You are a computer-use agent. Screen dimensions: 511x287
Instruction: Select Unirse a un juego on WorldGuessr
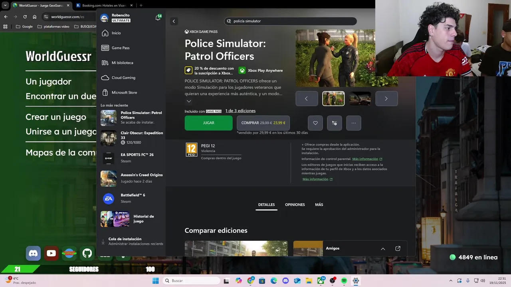(x=61, y=132)
